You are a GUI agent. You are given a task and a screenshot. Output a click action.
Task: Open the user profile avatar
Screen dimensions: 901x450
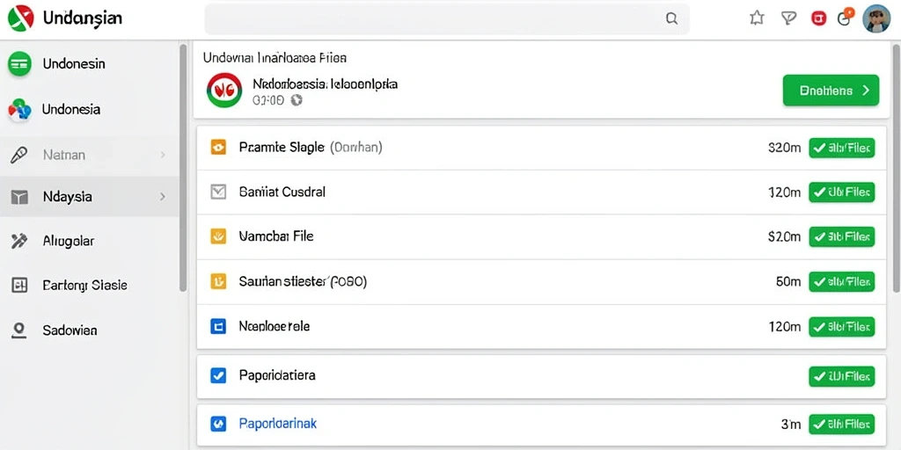point(876,18)
